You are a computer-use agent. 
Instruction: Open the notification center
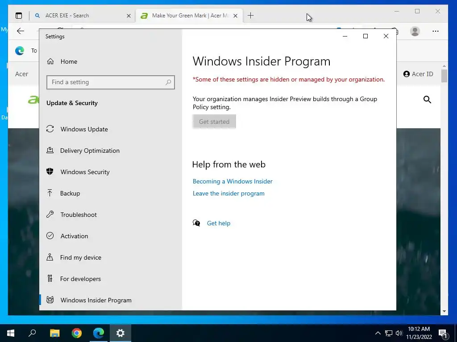point(443,334)
